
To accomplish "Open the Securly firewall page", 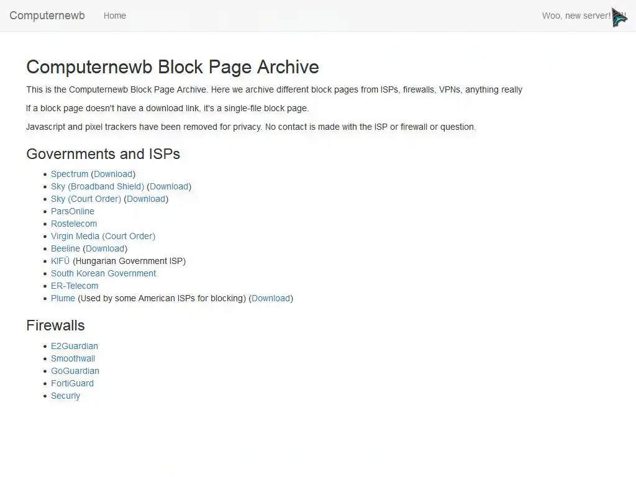I will (x=65, y=396).
